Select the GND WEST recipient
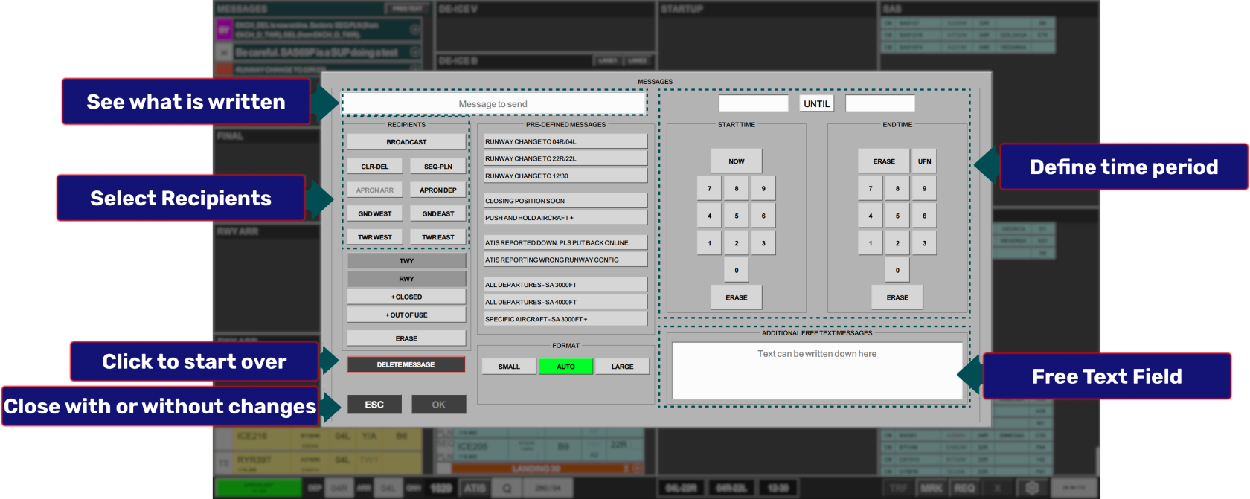The height and width of the screenshot is (499, 1250). 375,213
